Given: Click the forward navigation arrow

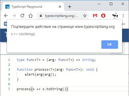Looking at the screenshot, I should point(14,16).
